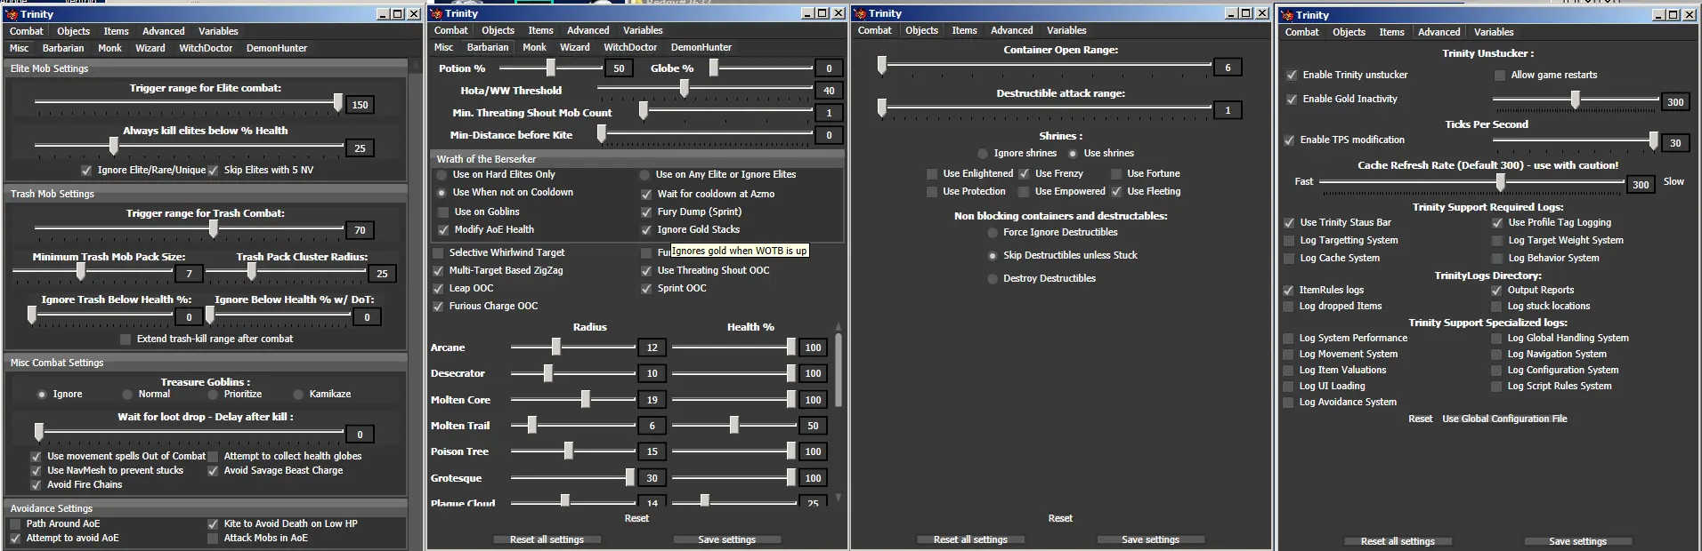The image size is (1702, 551).
Task: Enable the Skip Elites with 5 NV checkbox
Action: (x=214, y=171)
